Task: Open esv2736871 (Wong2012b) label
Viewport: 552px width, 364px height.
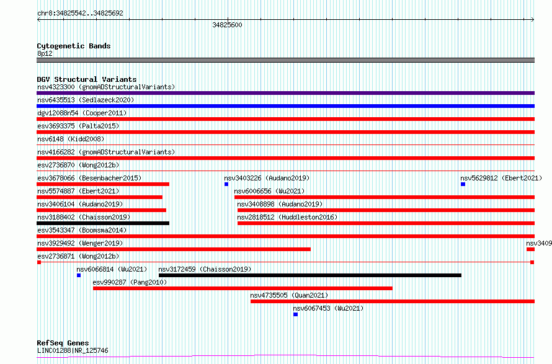Action: click(x=78, y=256)
